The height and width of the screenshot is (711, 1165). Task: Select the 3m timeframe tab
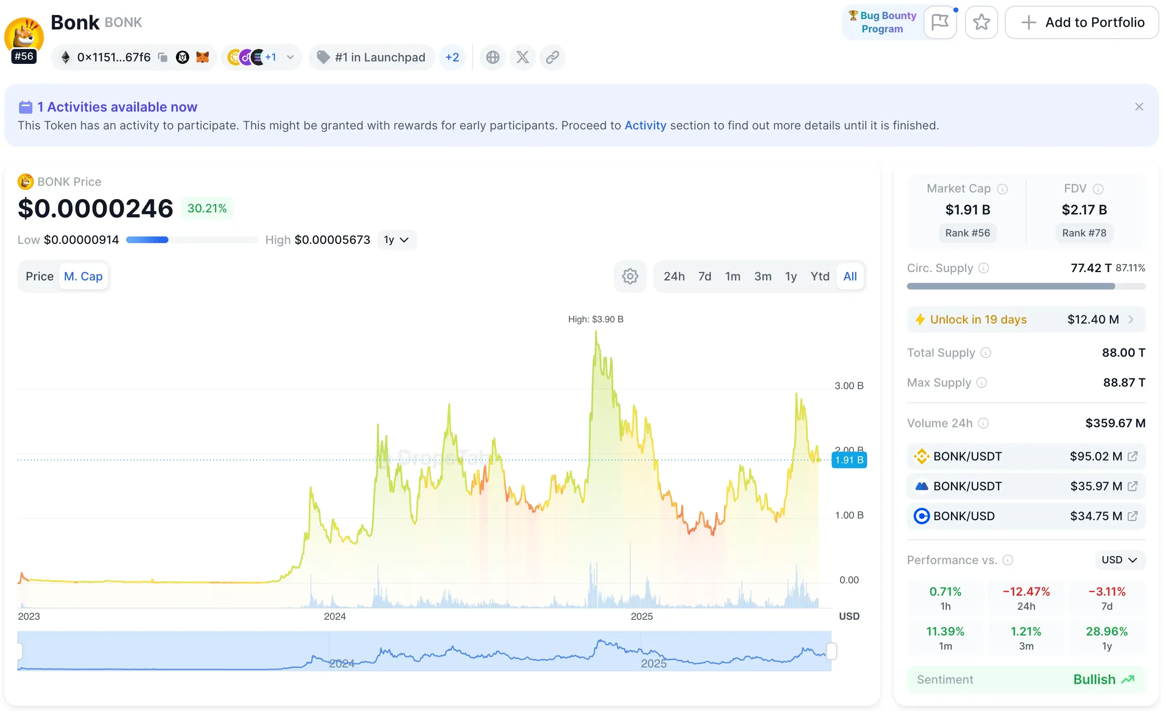[762, 276]
